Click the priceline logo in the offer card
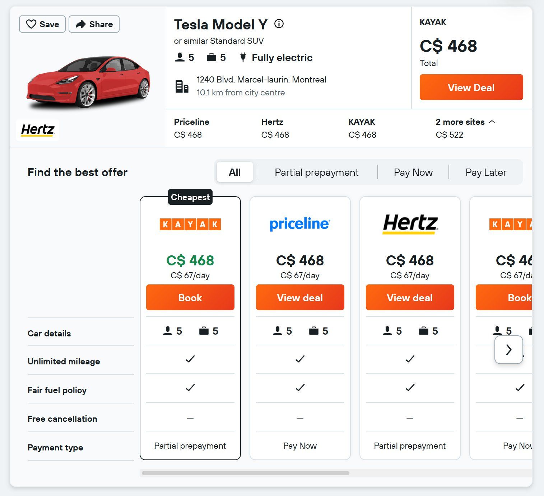This screenshot has height=496, width=544. tap(300, 224)
